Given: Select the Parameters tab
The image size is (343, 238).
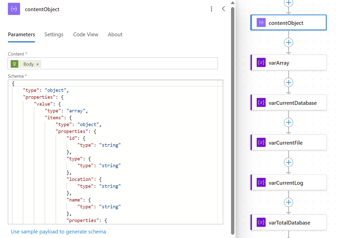Looking at the screenshot, I should pyautogui.click(x=21, y=35).
